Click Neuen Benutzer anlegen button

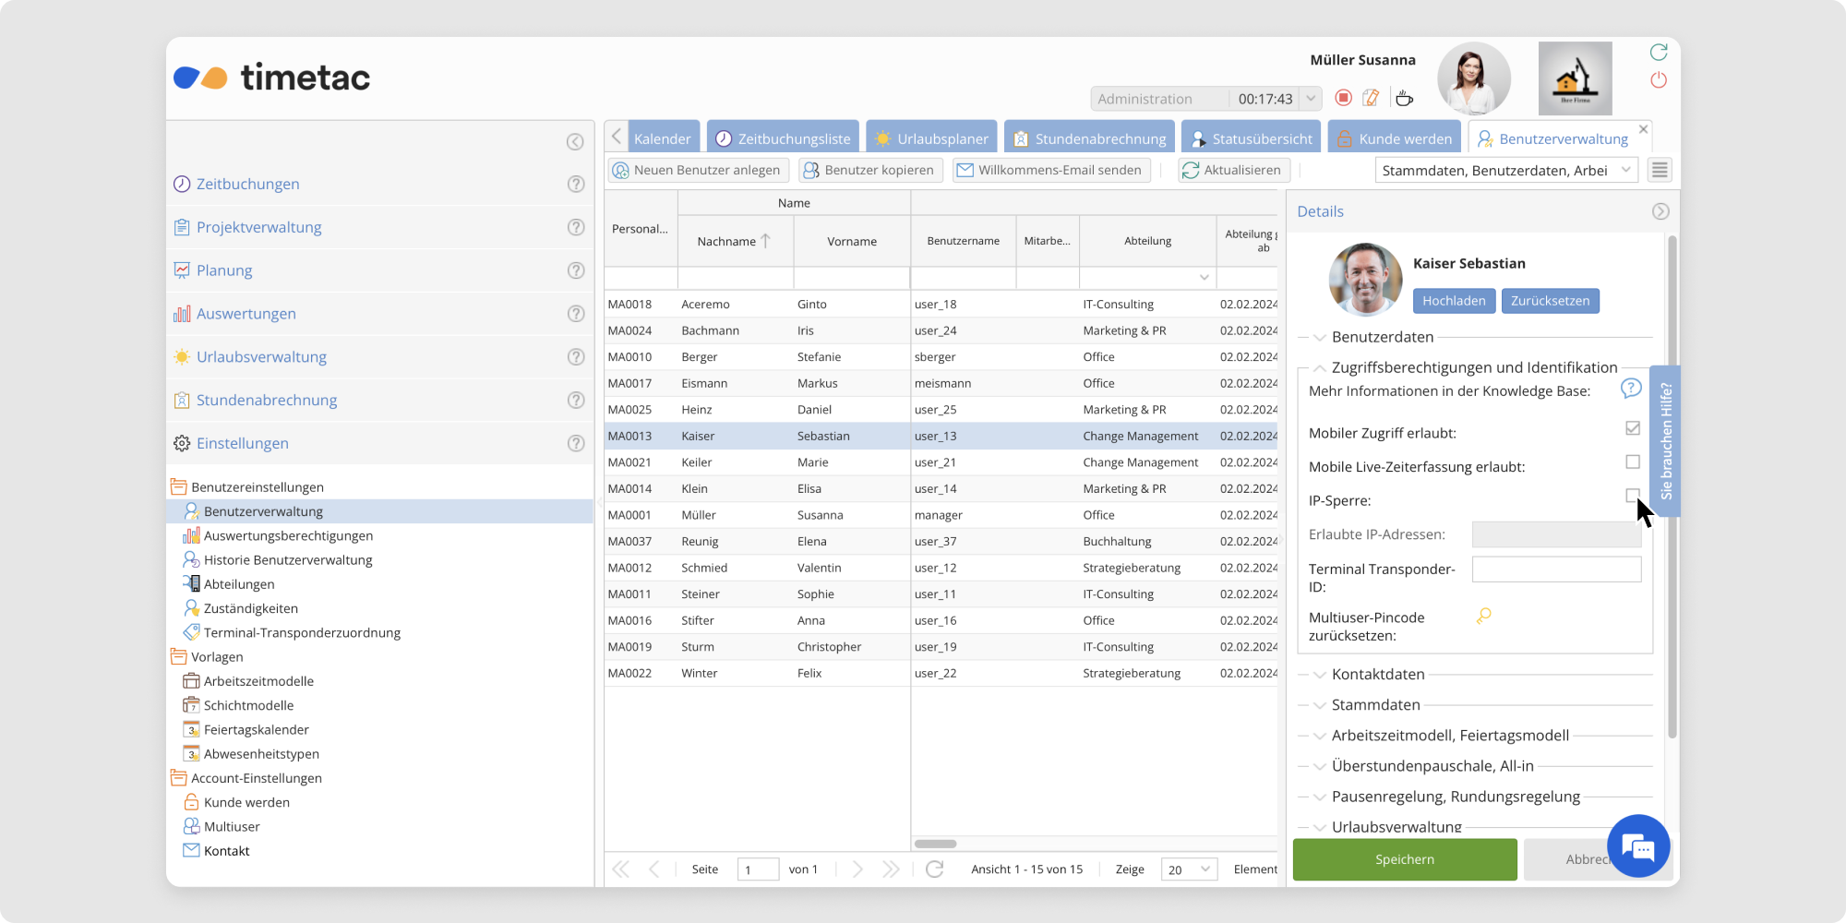pyautogui.click(x=698, y=170)
